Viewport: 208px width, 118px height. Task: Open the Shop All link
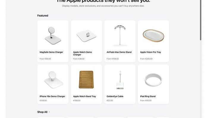coord(42,112)
